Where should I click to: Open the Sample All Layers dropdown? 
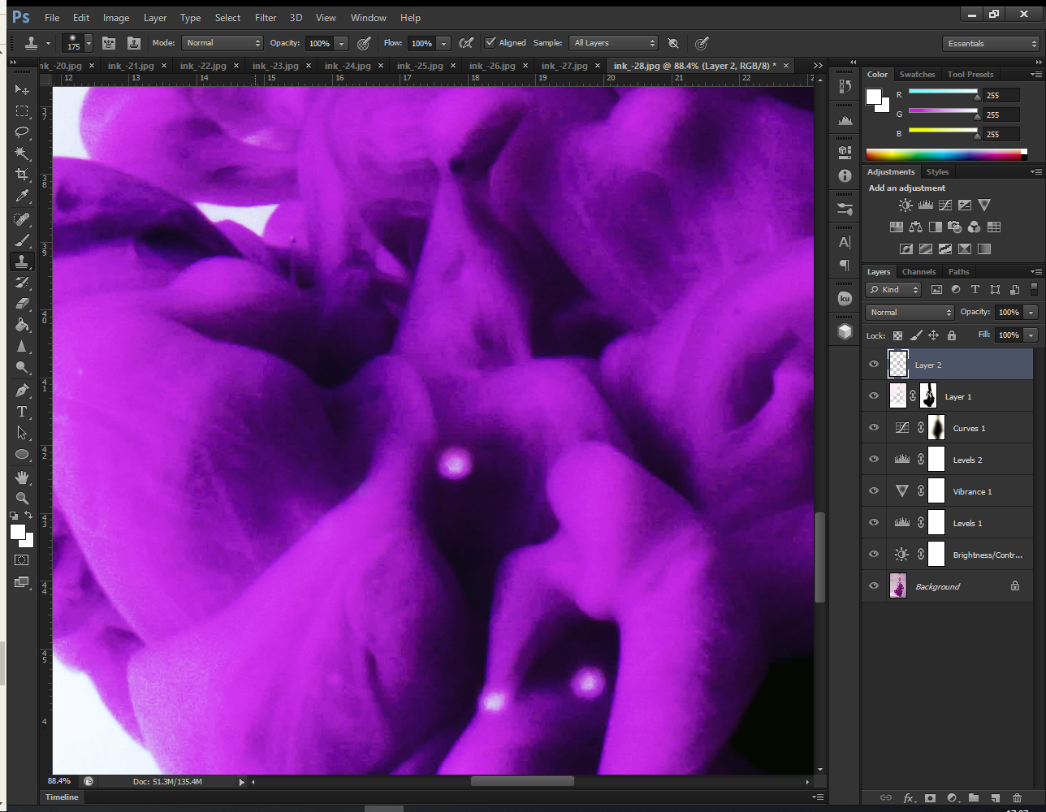(613, 43)
